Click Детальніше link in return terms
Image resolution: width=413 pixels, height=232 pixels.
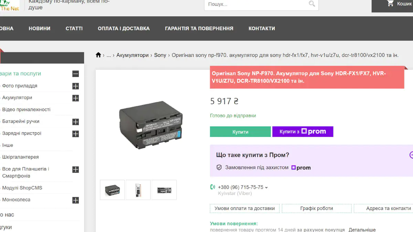click(x=362, y=230)
